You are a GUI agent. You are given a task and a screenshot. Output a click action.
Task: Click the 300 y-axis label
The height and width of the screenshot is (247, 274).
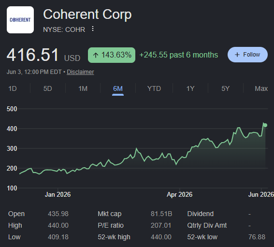12,148
